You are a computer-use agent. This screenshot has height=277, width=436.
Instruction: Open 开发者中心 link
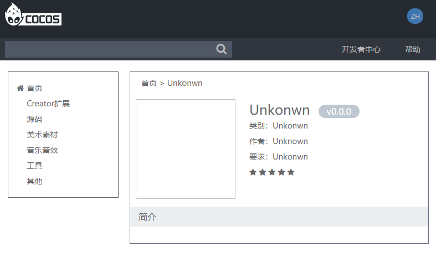click(361, 49)
